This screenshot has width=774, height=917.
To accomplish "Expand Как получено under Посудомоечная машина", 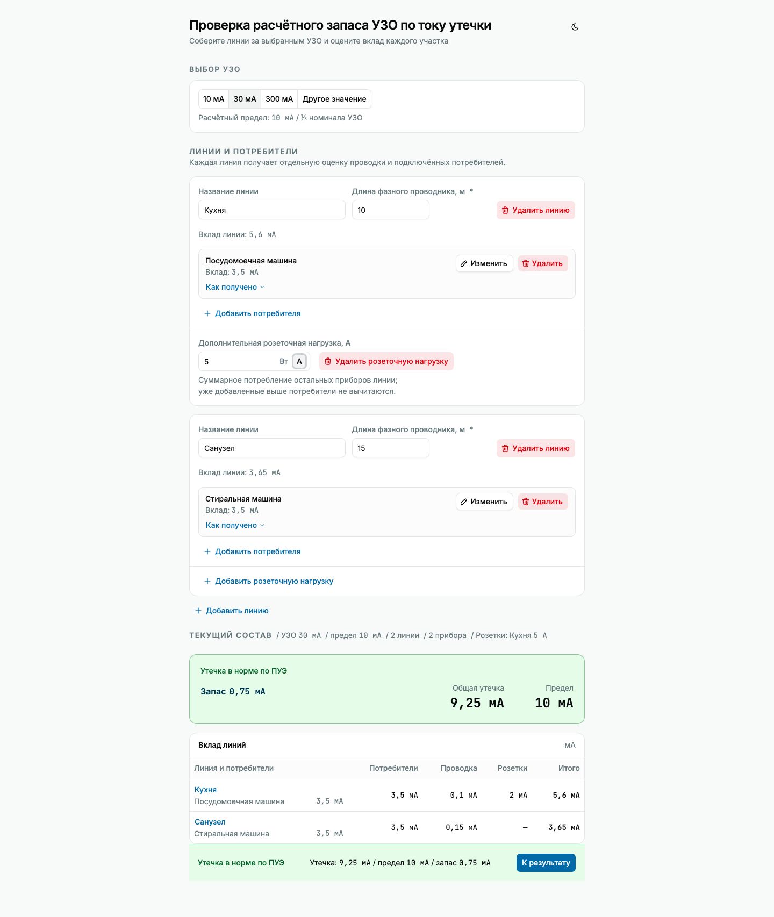I will (x=235, y=287).
